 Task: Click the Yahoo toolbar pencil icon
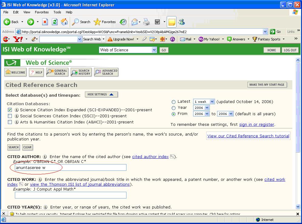click(34, 39)
